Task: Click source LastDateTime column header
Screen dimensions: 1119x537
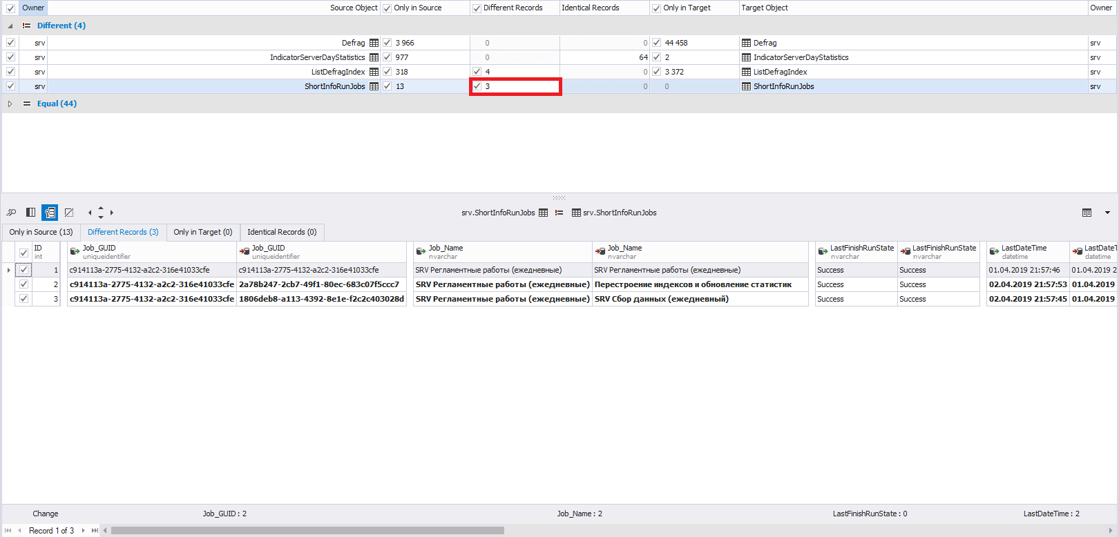Action: click(x=1028, y=252)
